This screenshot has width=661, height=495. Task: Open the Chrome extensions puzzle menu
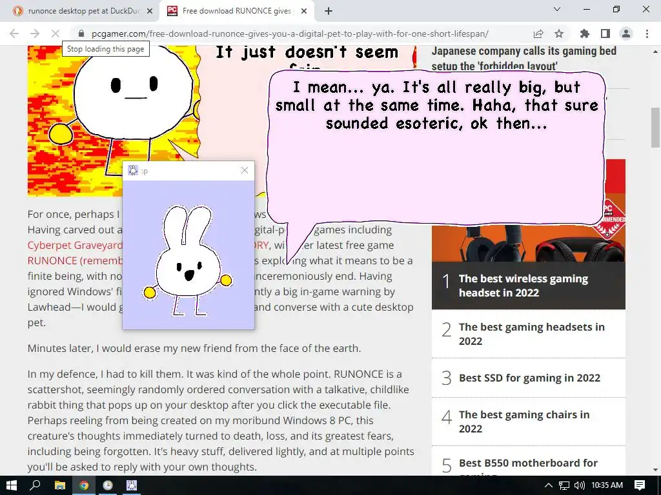pos(585,34)
